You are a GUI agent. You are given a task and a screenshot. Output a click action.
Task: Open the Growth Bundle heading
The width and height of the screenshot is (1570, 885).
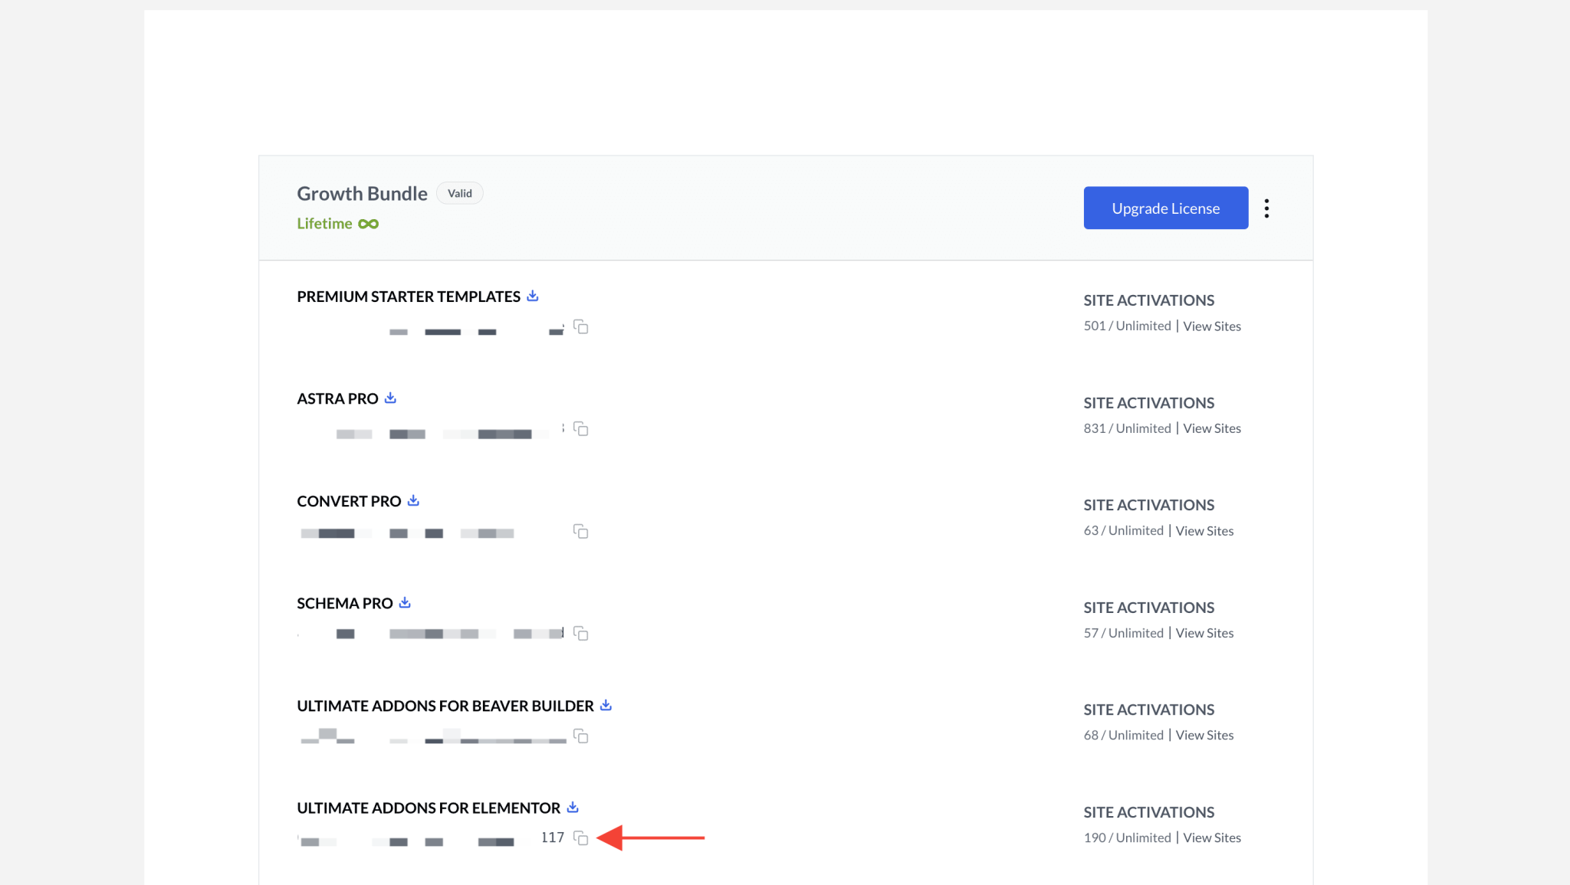coord(361,193)
